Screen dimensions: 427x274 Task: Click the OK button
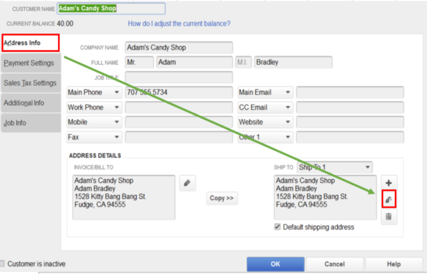pos(275,264)
